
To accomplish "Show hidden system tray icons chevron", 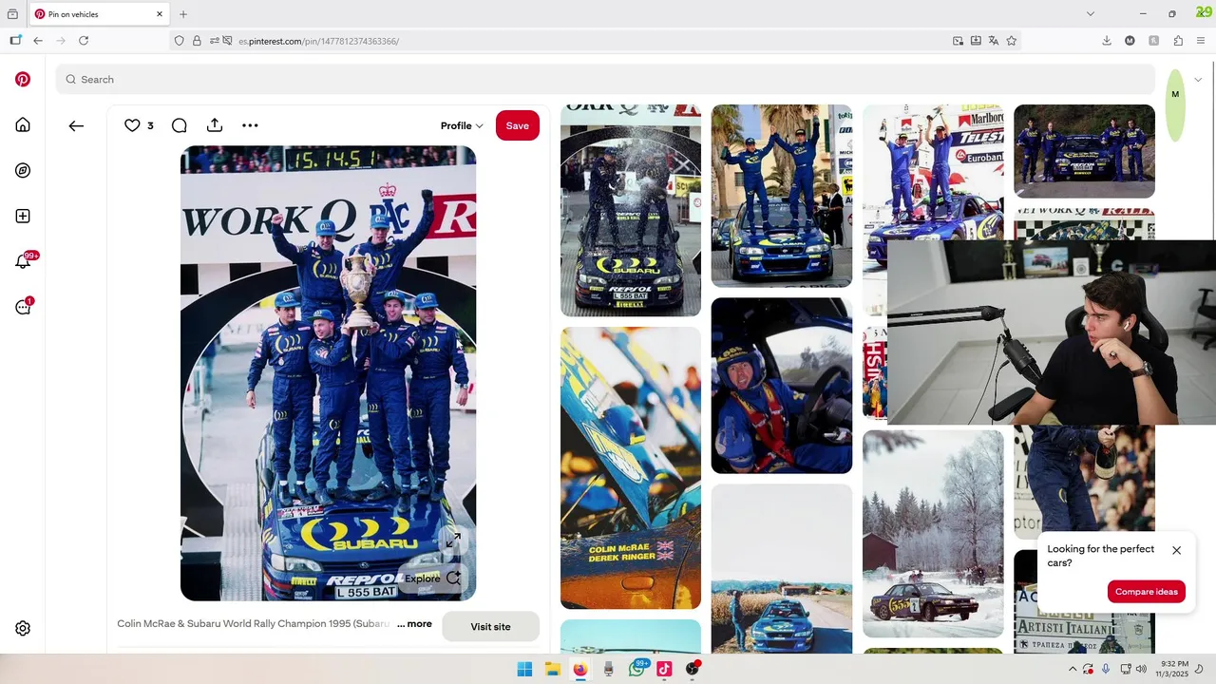I will click(1073, 669).
